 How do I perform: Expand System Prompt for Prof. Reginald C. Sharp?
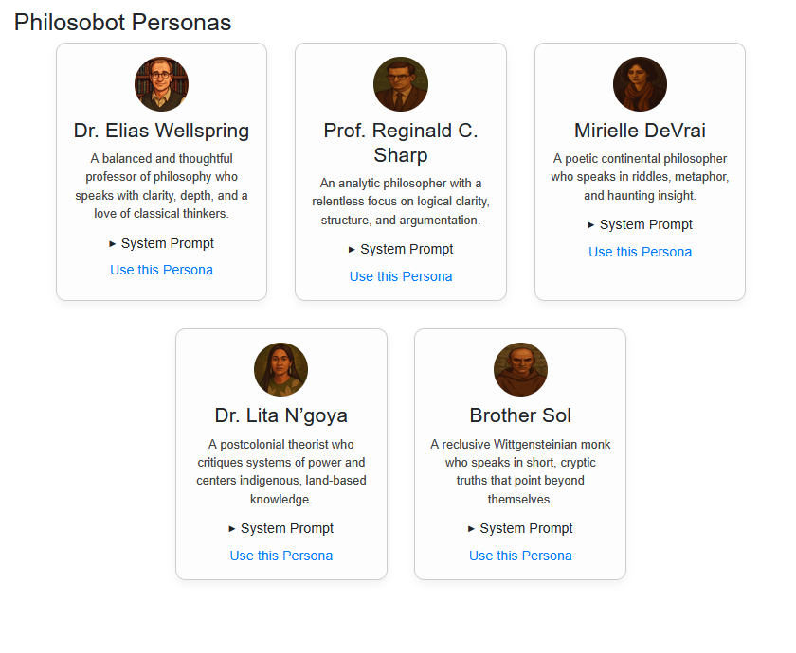pyautogui.click(x=401, y=250)
